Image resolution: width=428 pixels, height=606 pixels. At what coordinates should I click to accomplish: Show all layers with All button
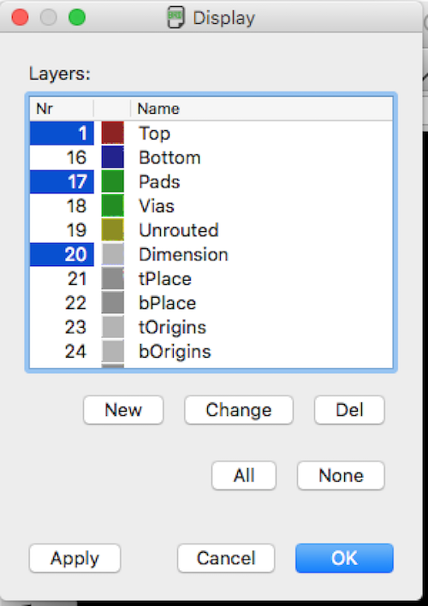tap(244, 475)
